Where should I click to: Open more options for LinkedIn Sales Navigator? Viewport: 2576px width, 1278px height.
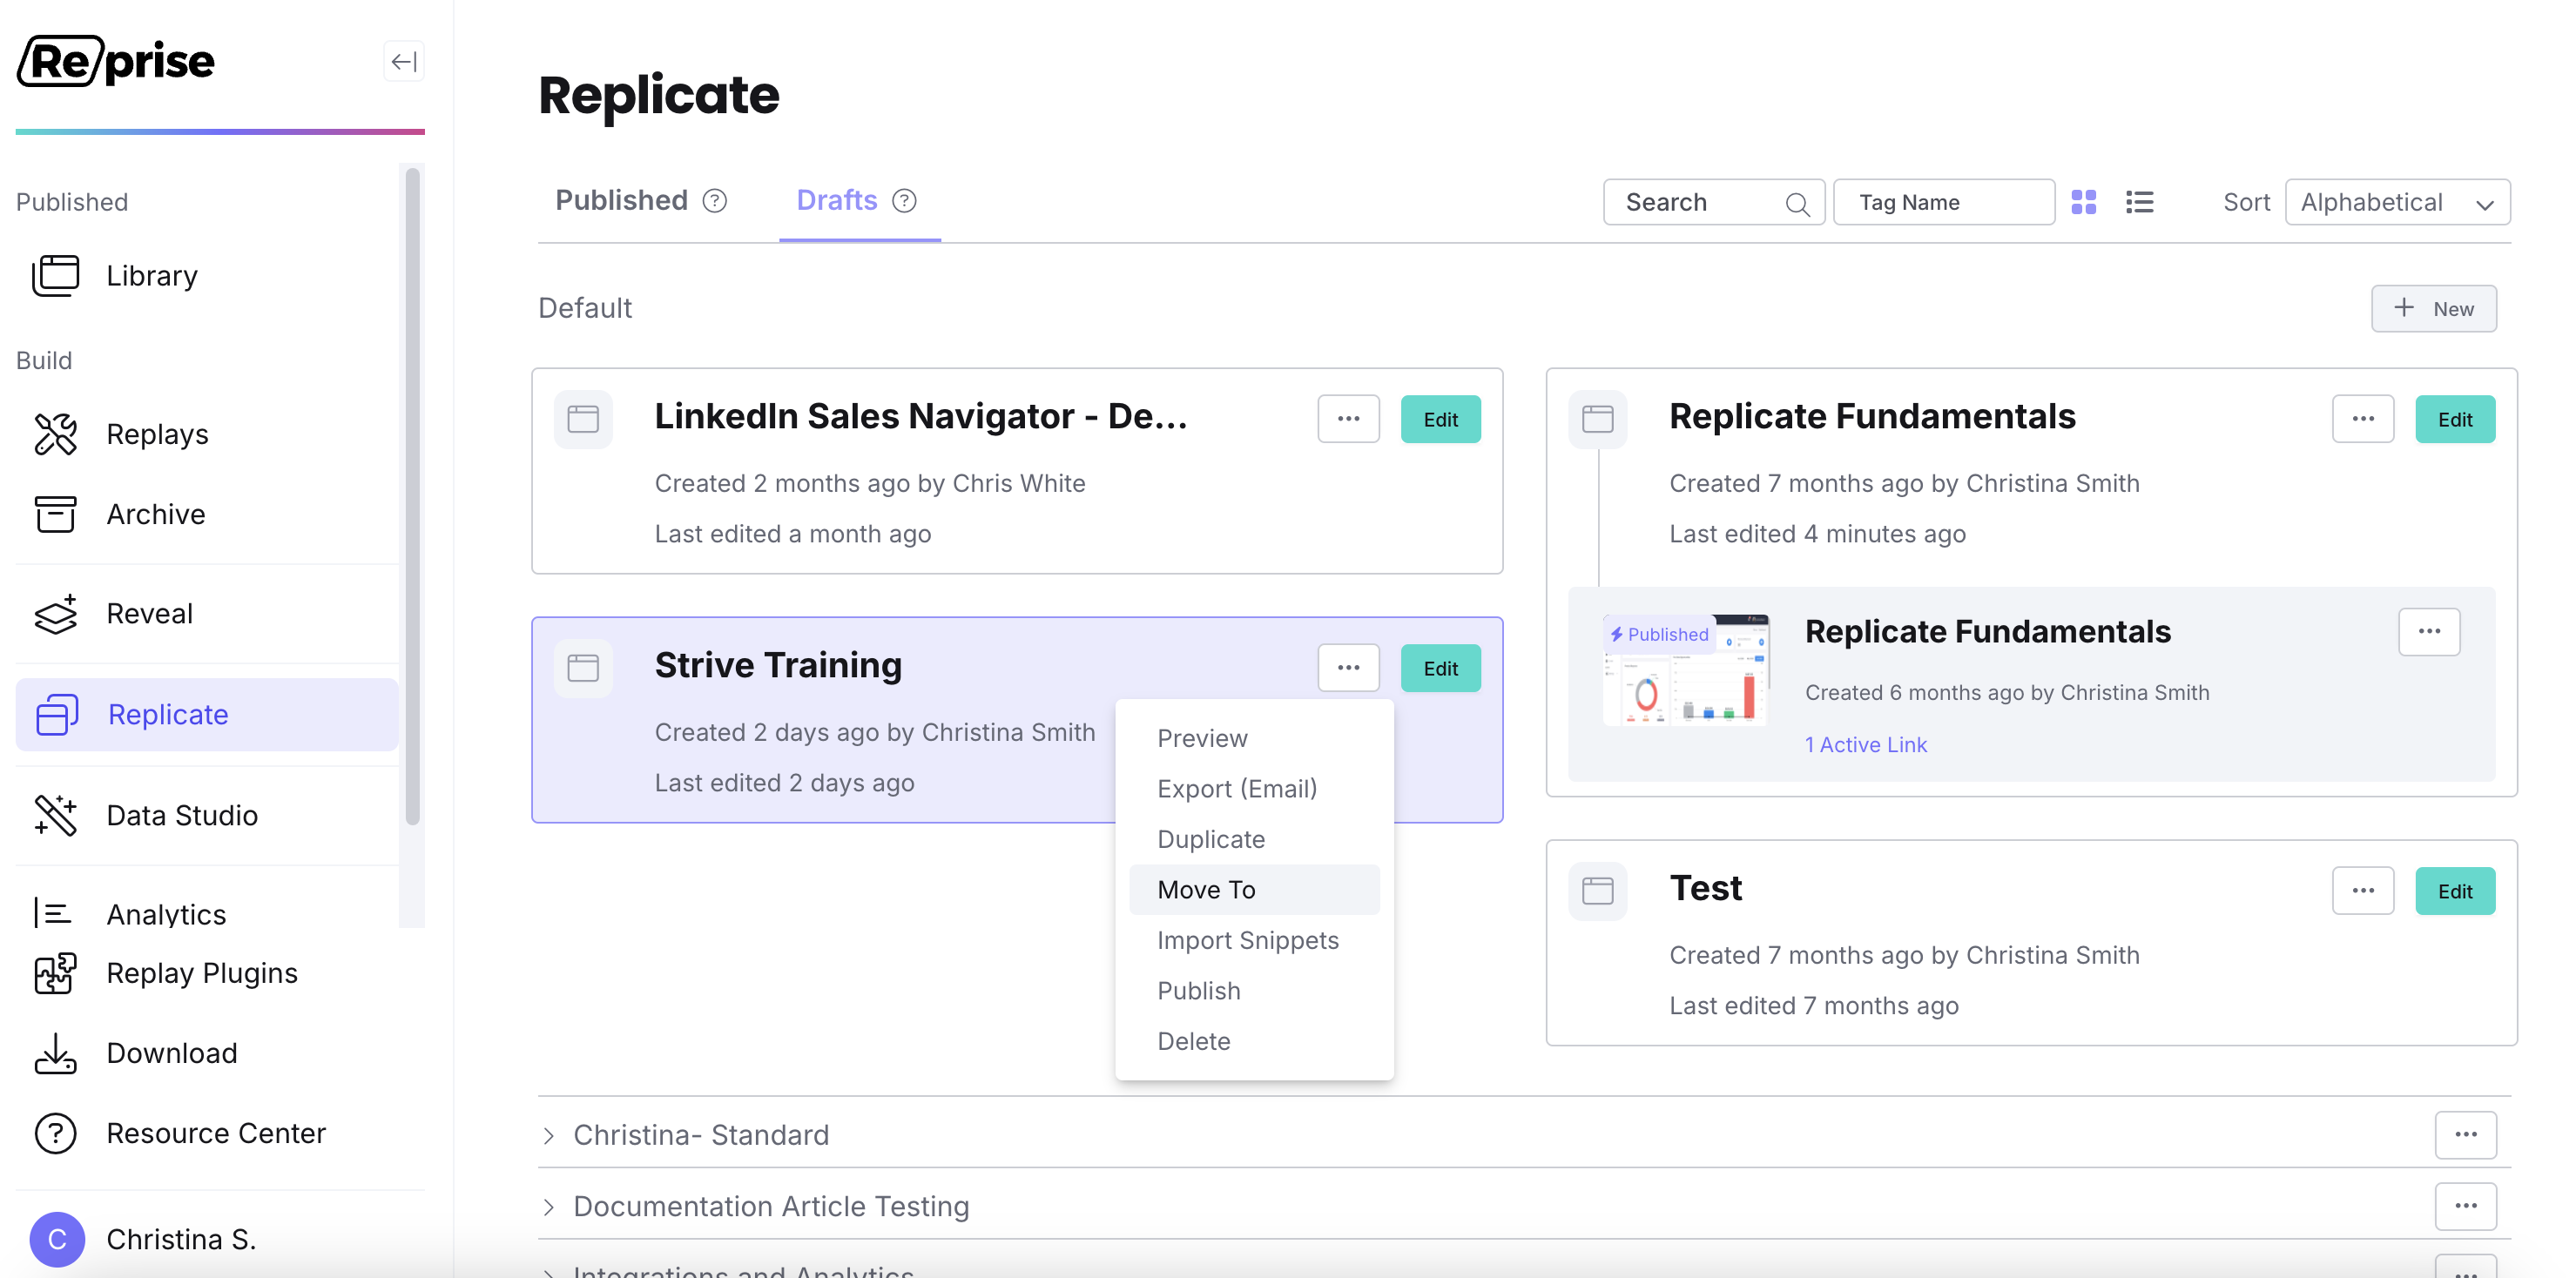(1348, 419)
